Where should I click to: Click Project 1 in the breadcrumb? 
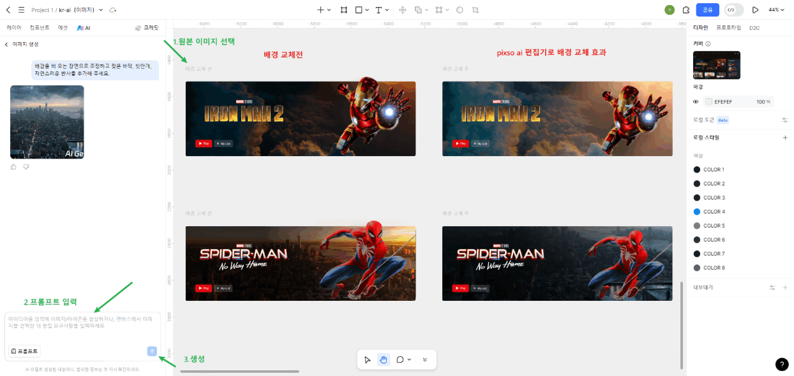43,10
